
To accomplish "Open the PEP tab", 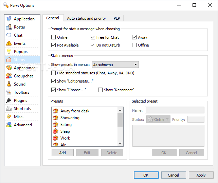I will coord(116,18).
